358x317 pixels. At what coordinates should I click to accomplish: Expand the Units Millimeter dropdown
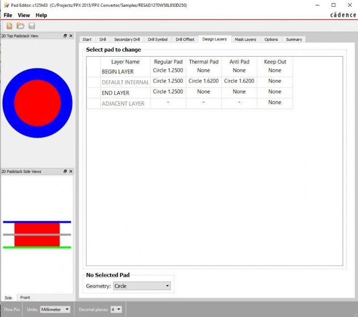55,309
